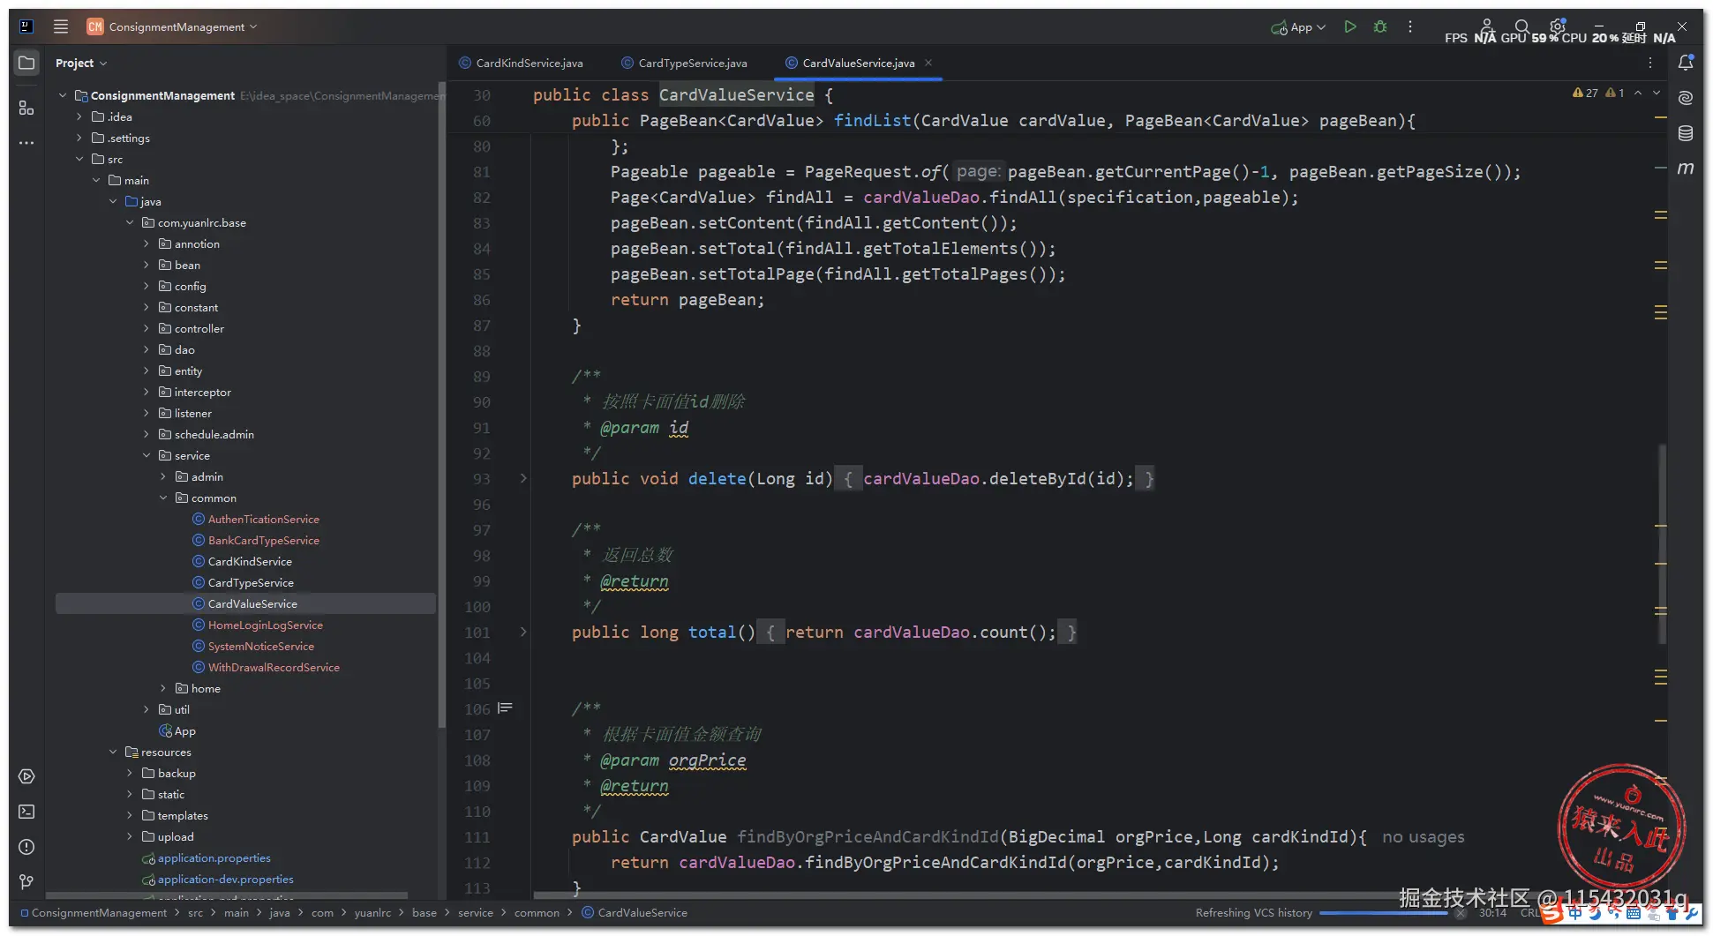The image size is (1713, 936).
Task: Click the gutter icon on line 106
Action: click(505, 708)
